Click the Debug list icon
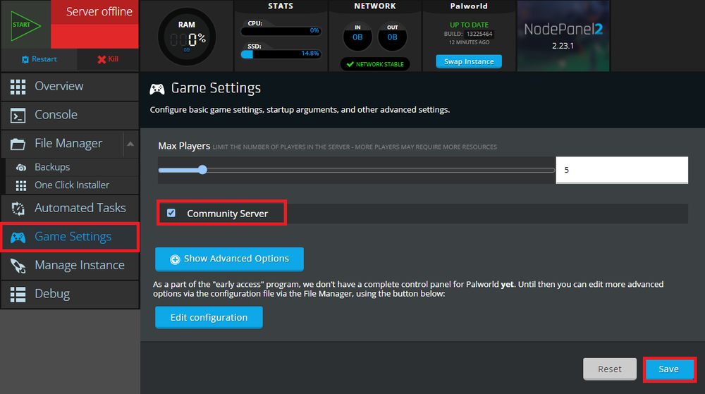 [18, 294]
